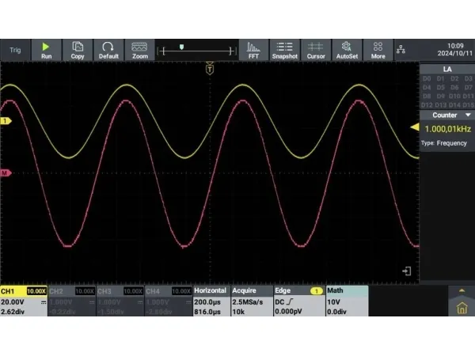Open the Math channel settings

tap(346, 301)
